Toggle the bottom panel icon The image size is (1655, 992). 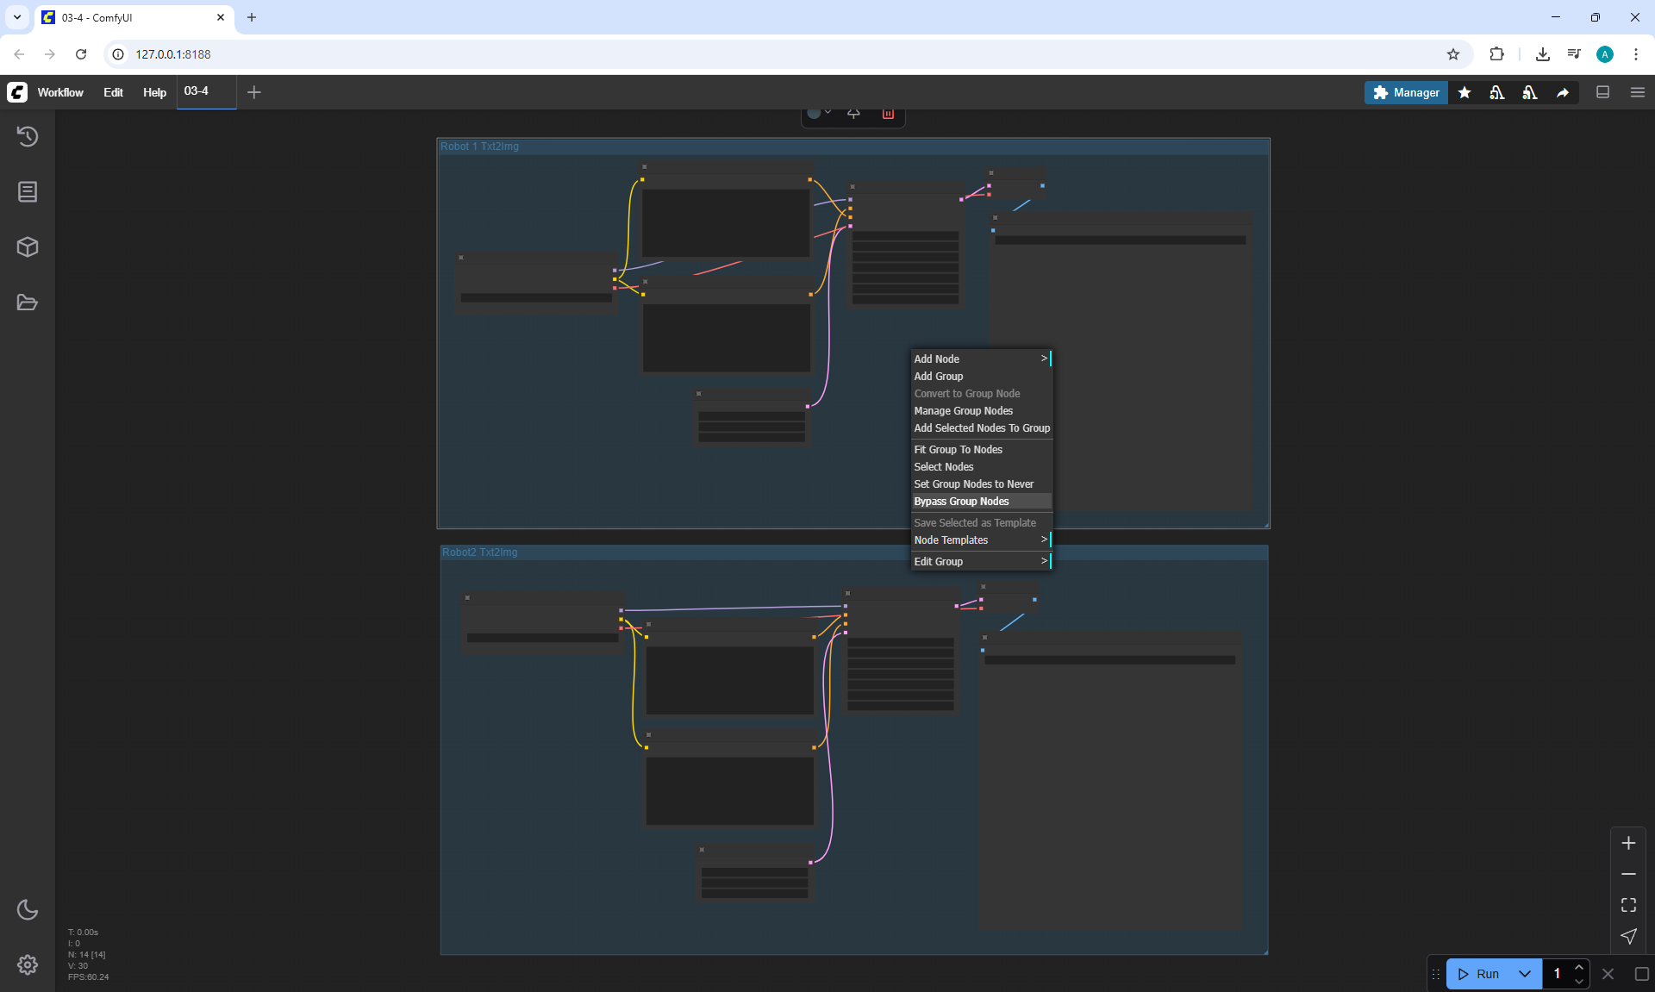pyautogui.click(x=1603, y=92)
